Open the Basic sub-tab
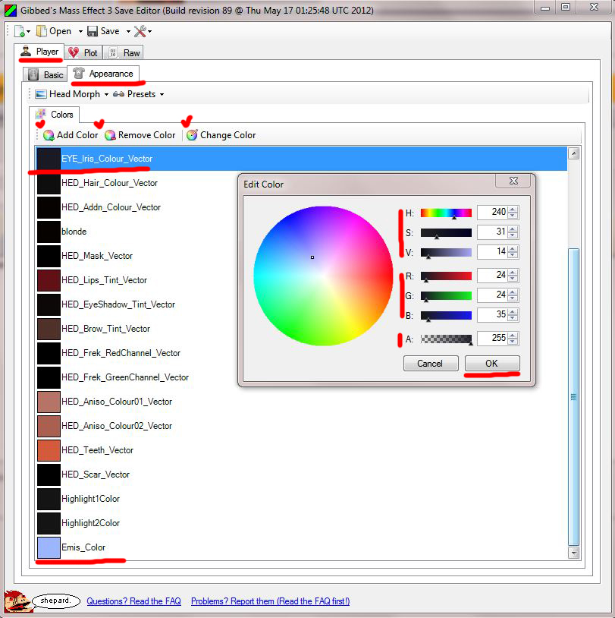The height and width of the screenshot is (618, 615). pyautogui.click(x=45, y=75)
